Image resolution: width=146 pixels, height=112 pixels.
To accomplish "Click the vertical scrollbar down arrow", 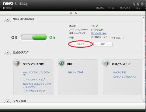I will coord(144,101).
